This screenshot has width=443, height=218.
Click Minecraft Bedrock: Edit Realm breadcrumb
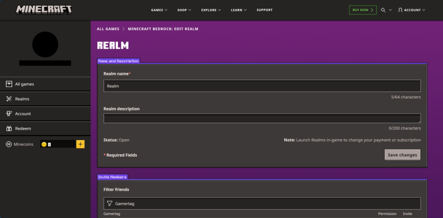pyautogui.click(x=163, y=29)
